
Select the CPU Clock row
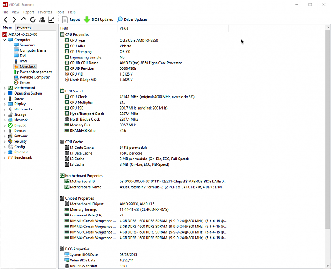pos(78,97)
